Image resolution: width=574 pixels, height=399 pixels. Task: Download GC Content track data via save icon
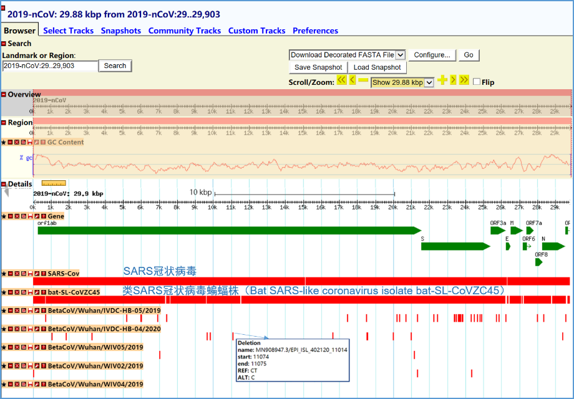click(30, 142)
